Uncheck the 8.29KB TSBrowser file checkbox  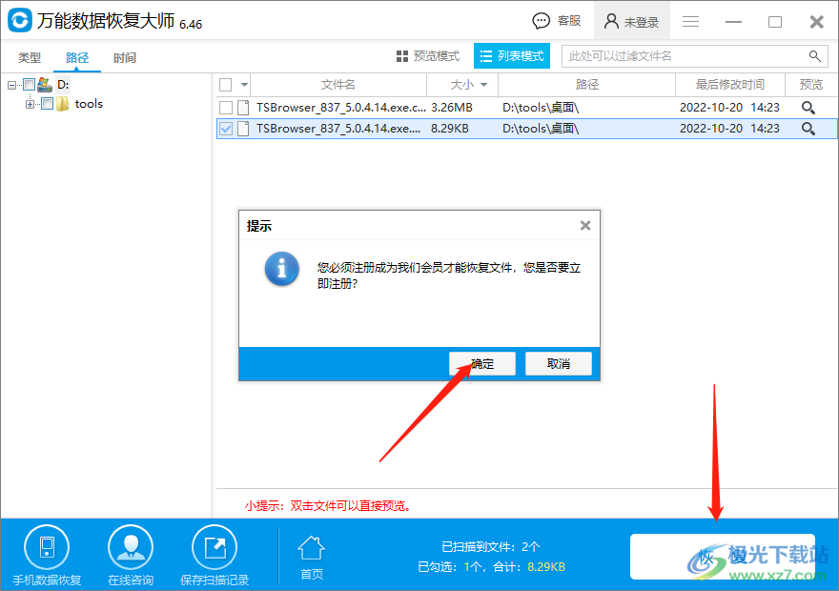pos(226,129)
